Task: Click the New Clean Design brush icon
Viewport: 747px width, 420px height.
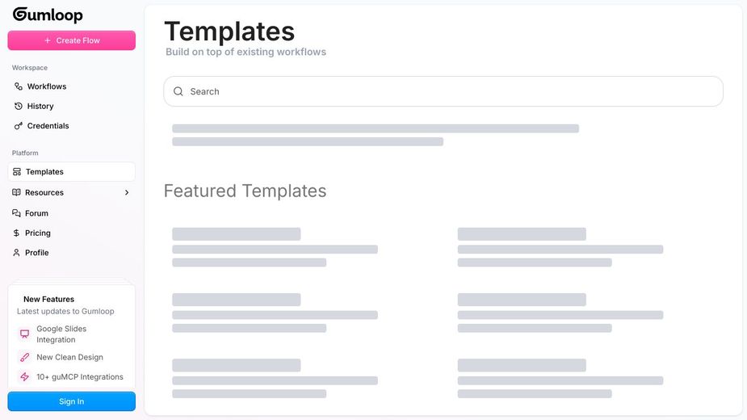Action: (24, 357)
